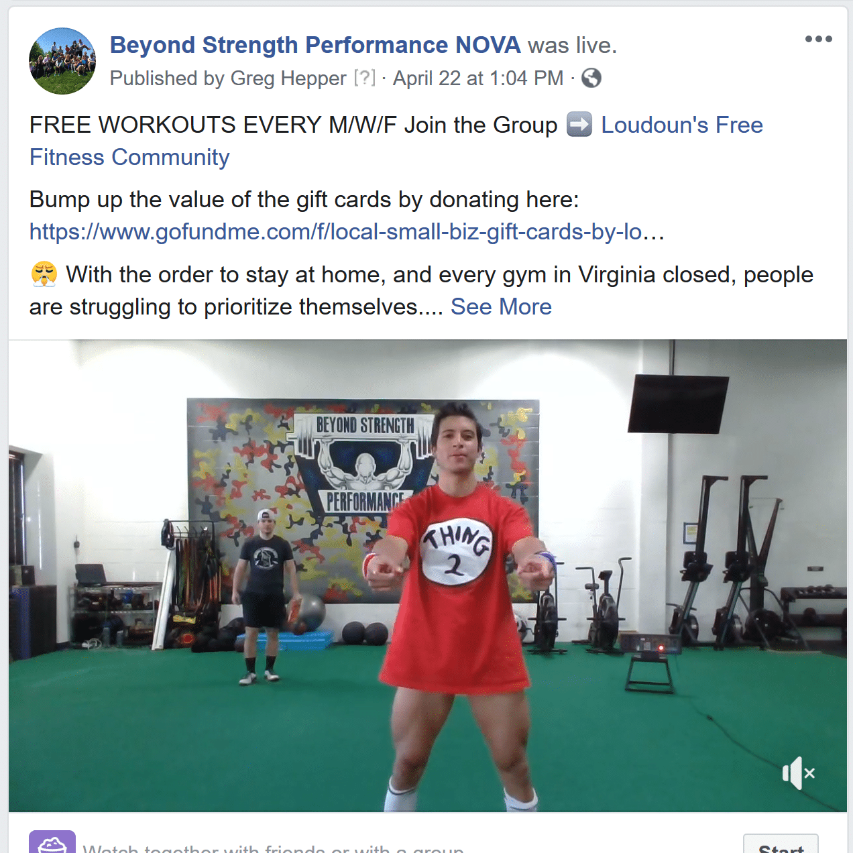Open the Beyond Strength Performance NOVA page
Viewport: 853px width, 853px height.
pos(315,45)
